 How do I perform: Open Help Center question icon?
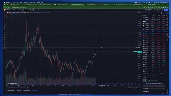coord(167,93)
